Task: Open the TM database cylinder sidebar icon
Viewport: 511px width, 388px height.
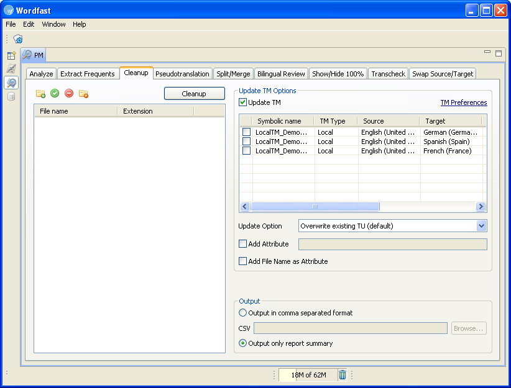Action: (11, 96)
